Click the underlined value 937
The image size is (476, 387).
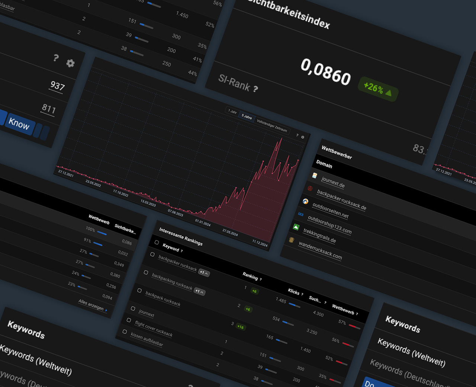tap(58, 86)
